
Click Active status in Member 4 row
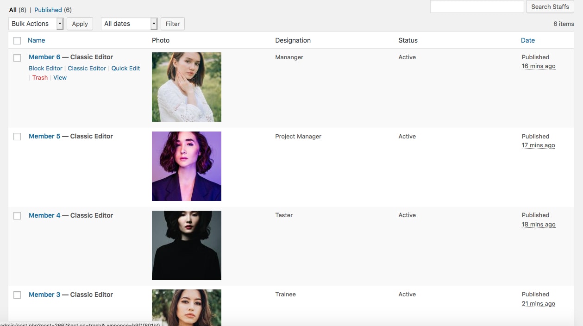407,215
